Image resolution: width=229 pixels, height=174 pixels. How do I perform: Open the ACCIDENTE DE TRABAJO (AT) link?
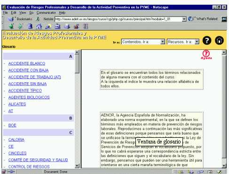point(35,77)
